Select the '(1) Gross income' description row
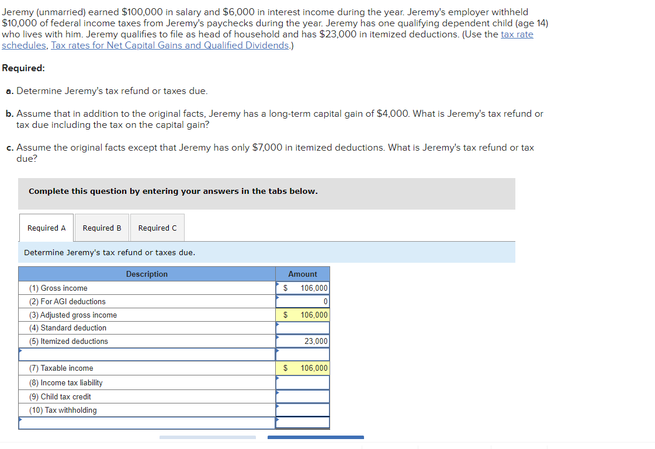655x449 pixels. [x=147, y=288]
